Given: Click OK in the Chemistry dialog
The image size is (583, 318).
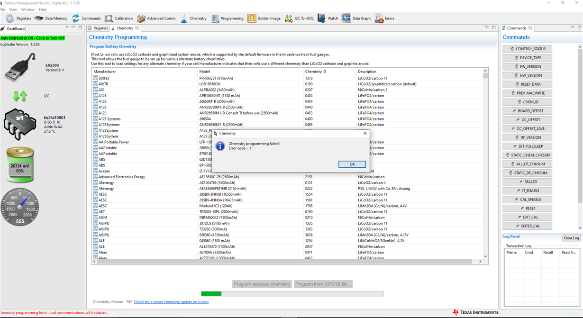Looking at the screenshot, I should click(352, 164).
